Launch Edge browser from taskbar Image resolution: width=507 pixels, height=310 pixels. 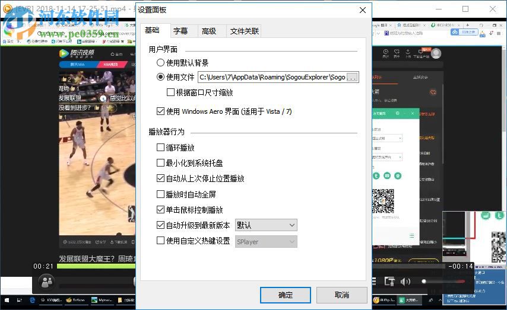pyautogui.click(x=32, y=300)
